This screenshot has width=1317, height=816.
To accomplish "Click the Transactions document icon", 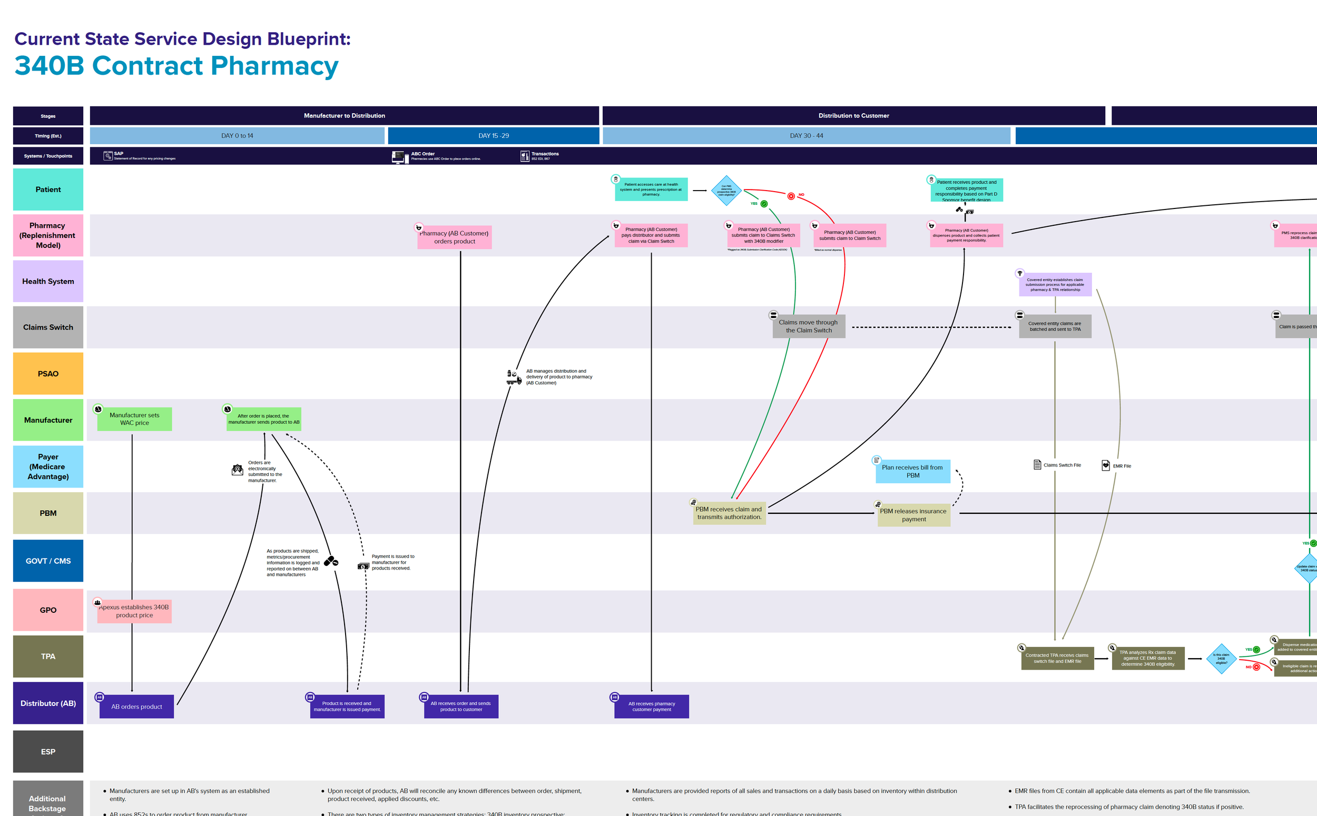I will click(525, 156).
